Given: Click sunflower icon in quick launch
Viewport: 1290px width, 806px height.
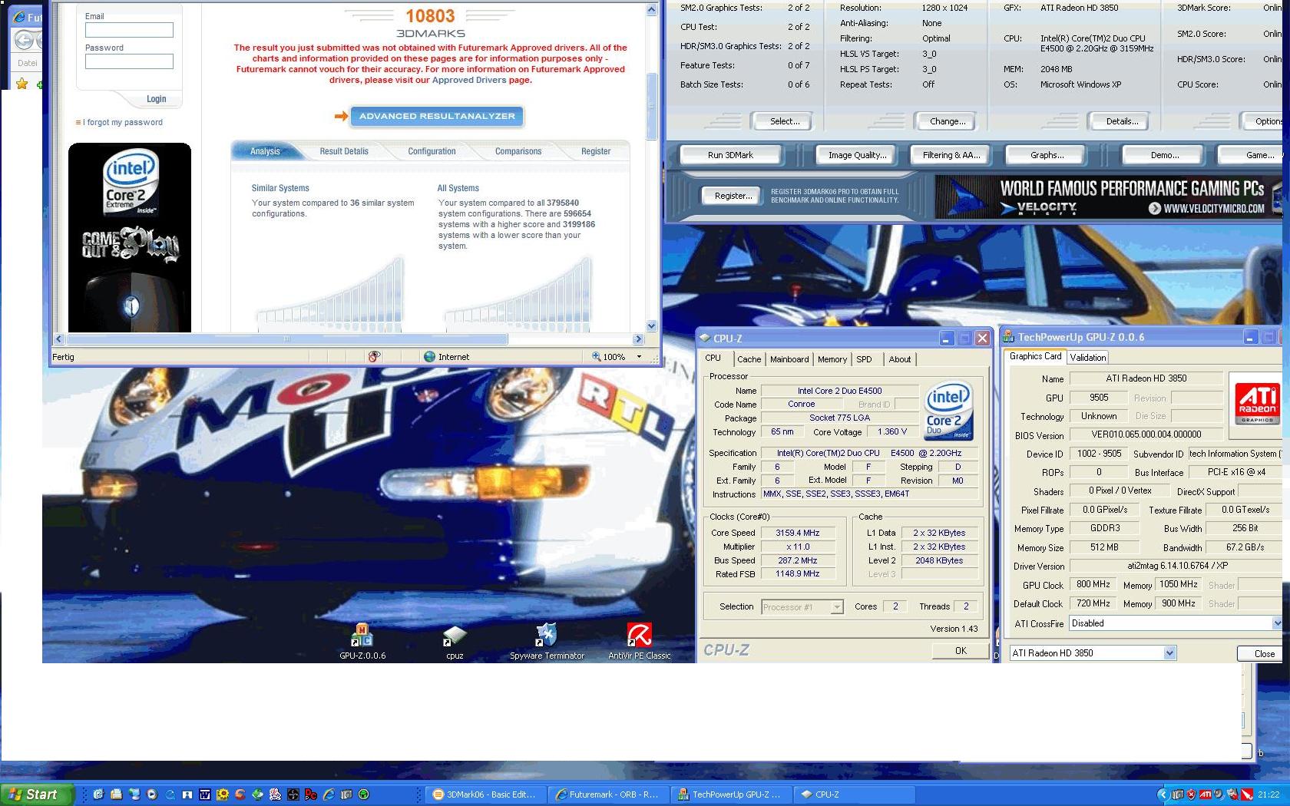Looking at the screenshot, I should [x=223, y=794].
